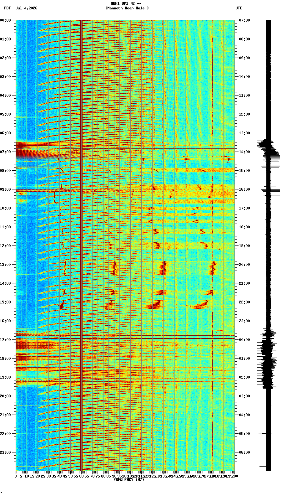Click the 11:00 label on UTC axis
The image size is (282, 496).
point(244,96)
